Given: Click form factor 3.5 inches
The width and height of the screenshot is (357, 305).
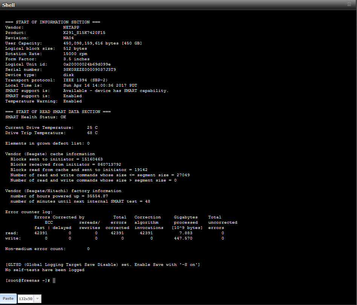Looking at the screenshot, I should (76, 59).
